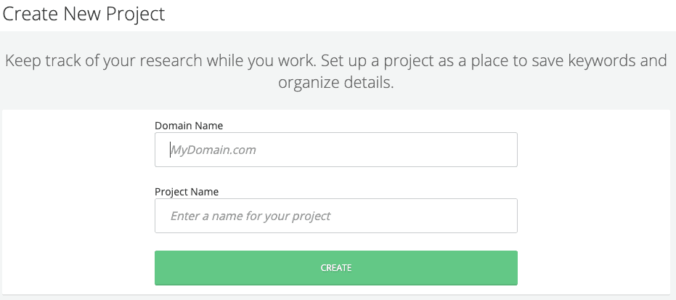Click the right end of Domain Name field
Viewport: 676px width, 300px height.
point(505,150)
